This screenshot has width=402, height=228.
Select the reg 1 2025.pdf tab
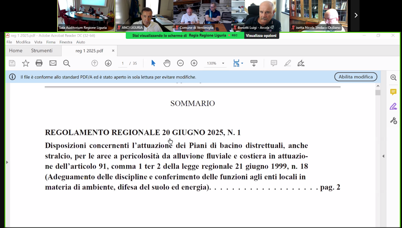(89, 51)
